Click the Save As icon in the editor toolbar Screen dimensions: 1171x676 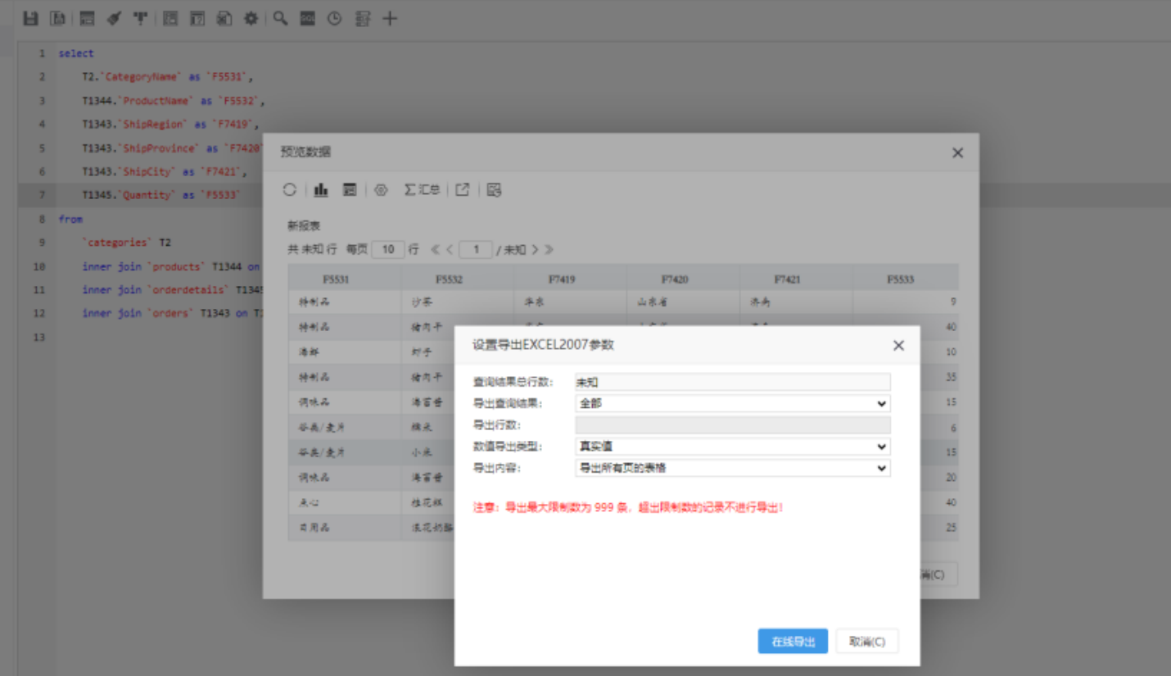(x=57, y=18)
